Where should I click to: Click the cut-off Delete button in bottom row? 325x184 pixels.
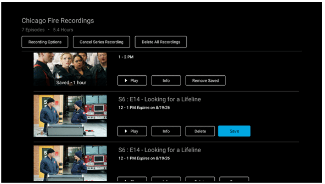[200, 179]
